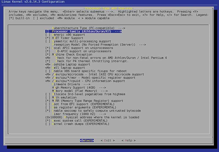The height and width of the screenshot is (152, 219).
Task: Enable Symmetric multi-processing support
Action: (78, 41)
